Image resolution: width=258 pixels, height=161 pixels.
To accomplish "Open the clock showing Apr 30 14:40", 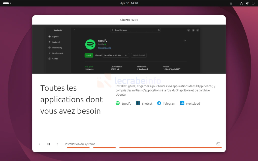I will (x=129, y=3).
